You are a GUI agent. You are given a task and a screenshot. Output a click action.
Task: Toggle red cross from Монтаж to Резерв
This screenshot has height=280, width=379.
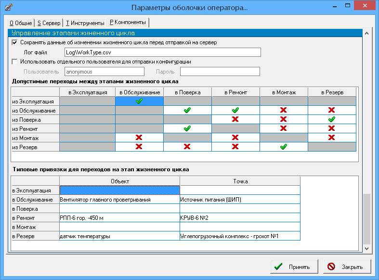pos(332,138)
